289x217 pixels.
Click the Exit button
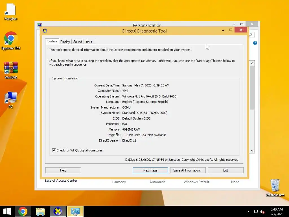(x=225, y=170)
